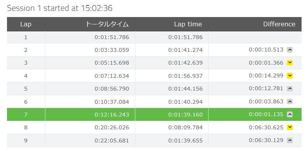Click the yellow down arrow on lap 8
This screenshot has width=307, height=151.
pyautogui.click(x=290, y=127)
